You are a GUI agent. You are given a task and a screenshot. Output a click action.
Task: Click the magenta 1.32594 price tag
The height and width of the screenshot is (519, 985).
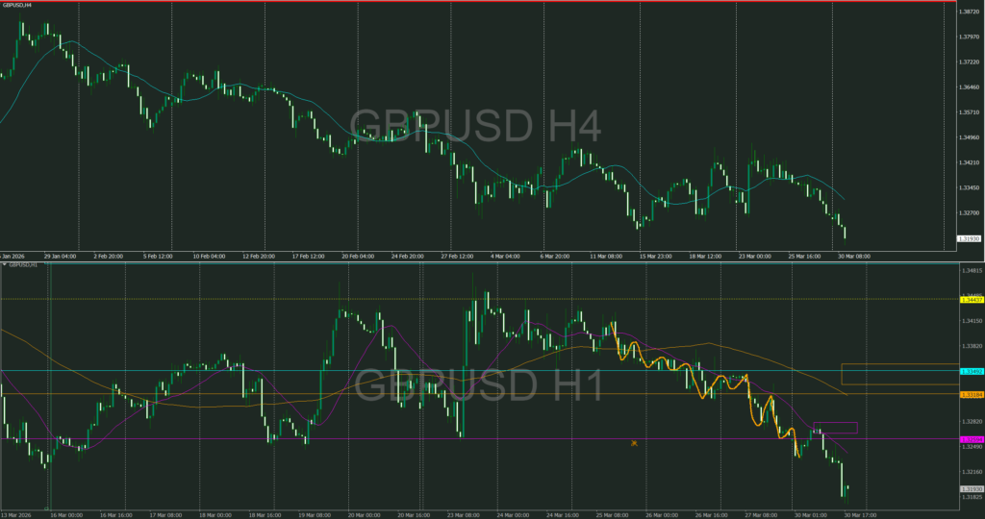click(x=971, y=439)
